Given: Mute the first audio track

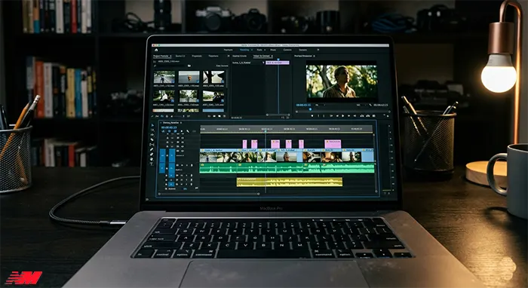Looking at the screenshot, I should click(182, 165).
